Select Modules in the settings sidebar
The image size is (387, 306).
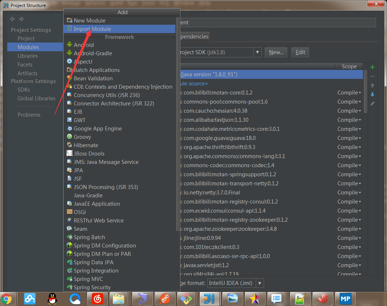click(35, 47)
